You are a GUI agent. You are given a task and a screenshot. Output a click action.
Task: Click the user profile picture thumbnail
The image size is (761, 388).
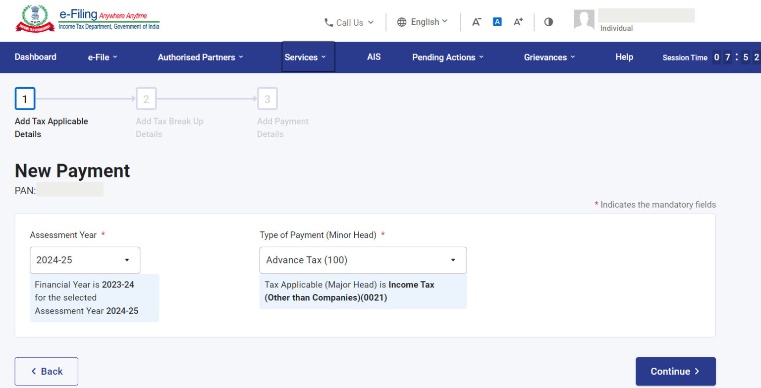pyautogui.click(x=584, y=20)
